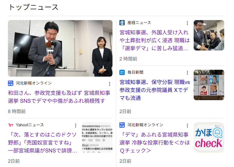Click the Yahoo!ニュース Y! logo icon
The image size is (234, 167).
11,125
